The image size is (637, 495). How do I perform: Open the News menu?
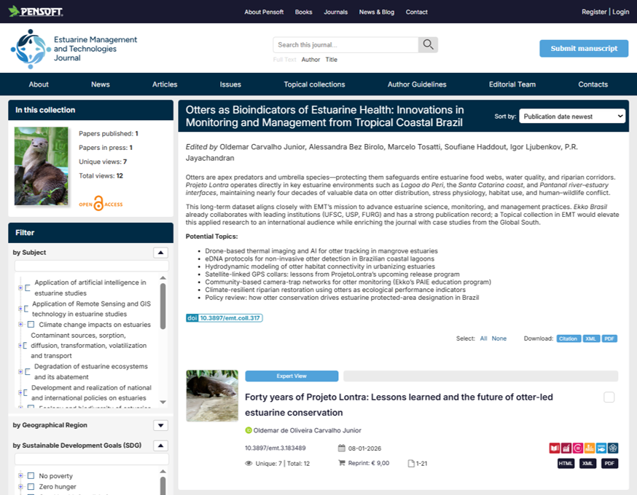click(x=101, y=84)
